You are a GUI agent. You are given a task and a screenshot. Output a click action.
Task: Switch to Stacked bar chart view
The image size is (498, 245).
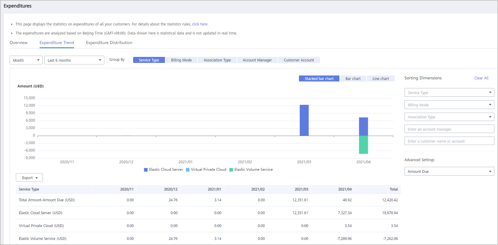[319, 78]
